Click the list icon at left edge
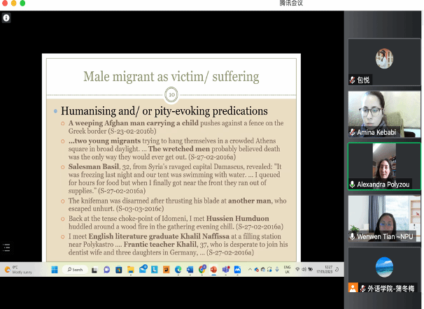 point(6,247)
